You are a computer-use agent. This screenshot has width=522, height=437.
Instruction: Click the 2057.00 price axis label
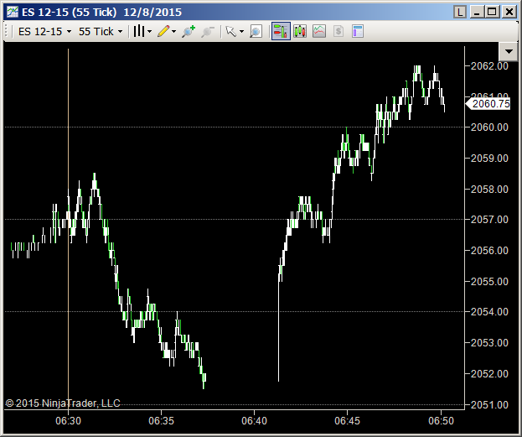tap(489, 219)
